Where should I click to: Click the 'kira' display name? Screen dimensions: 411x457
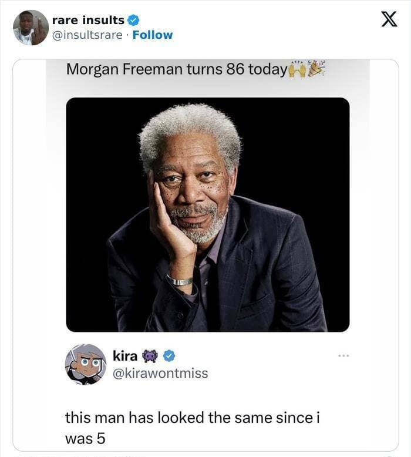point(124,356)
